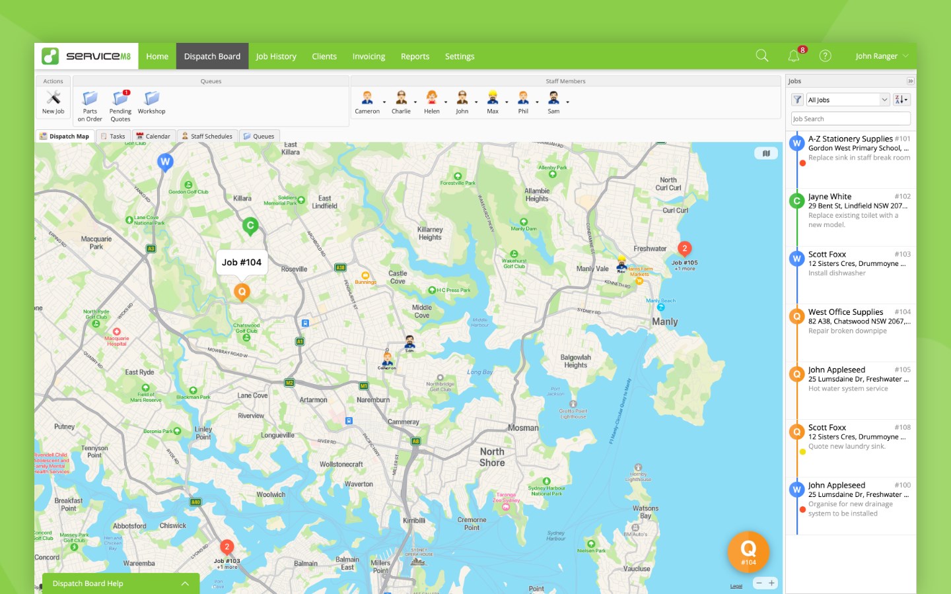The height and width of the screenshot is (594, 951).
Task: Select staff member Phil avatar
Action: [523, 98]
